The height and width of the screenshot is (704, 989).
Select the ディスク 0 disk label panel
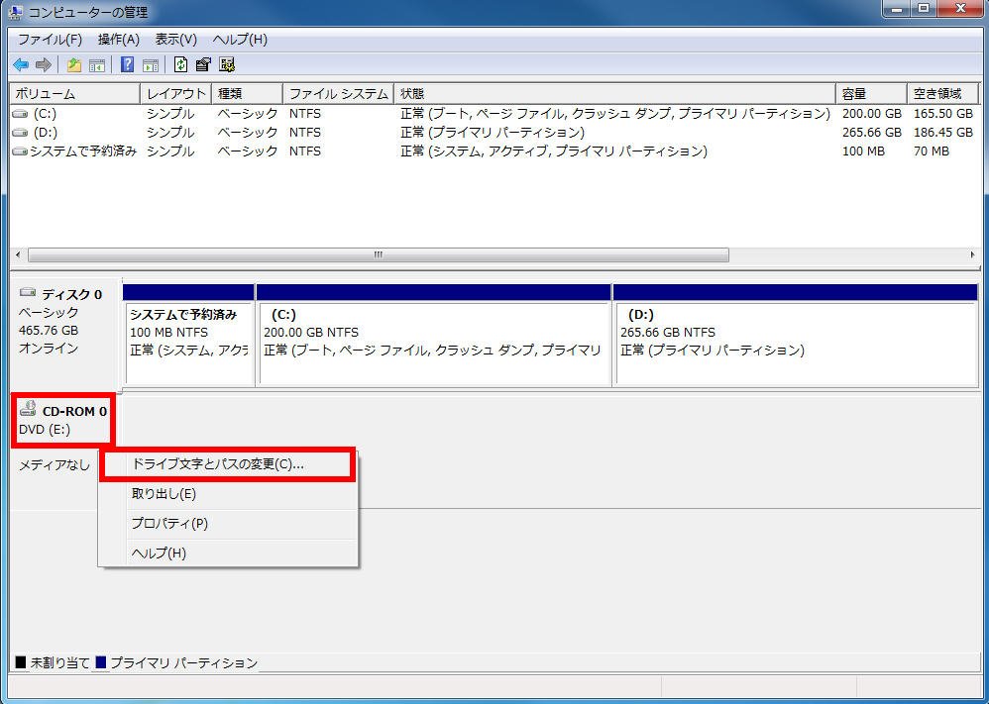(x=65, y=335)
